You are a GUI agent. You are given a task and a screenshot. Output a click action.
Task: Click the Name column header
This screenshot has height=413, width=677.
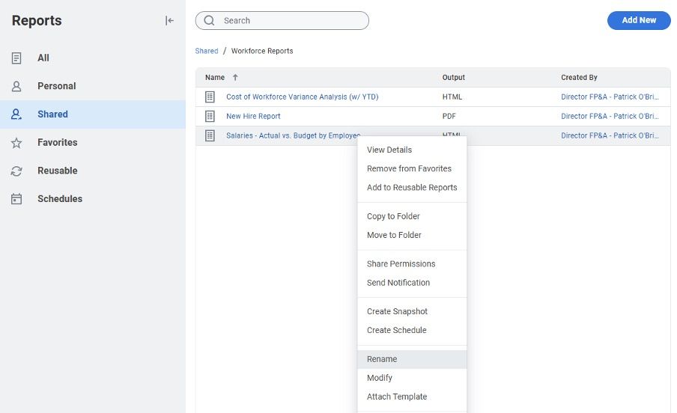(x=215, y=77)
